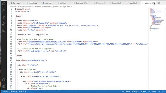Screen dimensions: 166x93
Task: Click the feedback icon in status bar
Action: pyautogui.click(x=159, y=91)
